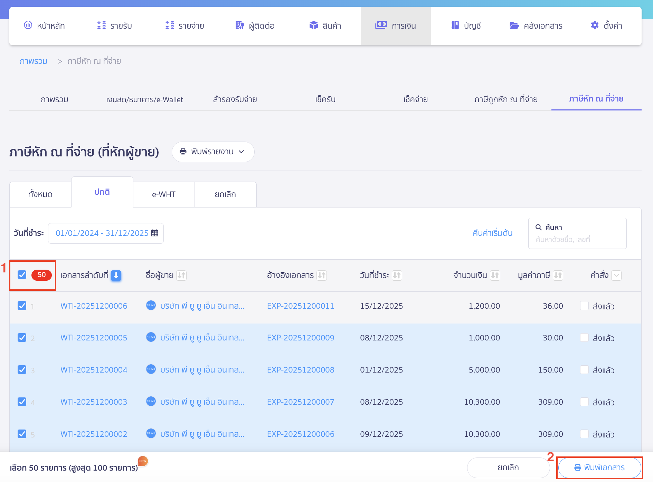Open the คำสั่ง column dropdown arrow

click(616, 276)
